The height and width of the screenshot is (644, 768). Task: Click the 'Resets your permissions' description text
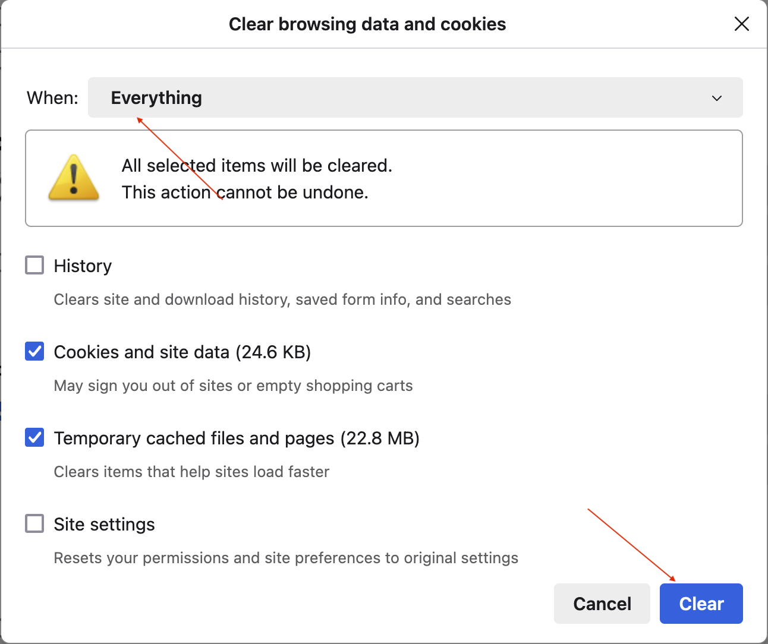[286, 558]
